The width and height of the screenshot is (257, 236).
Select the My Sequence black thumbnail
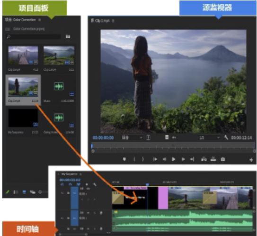[23, 118]
